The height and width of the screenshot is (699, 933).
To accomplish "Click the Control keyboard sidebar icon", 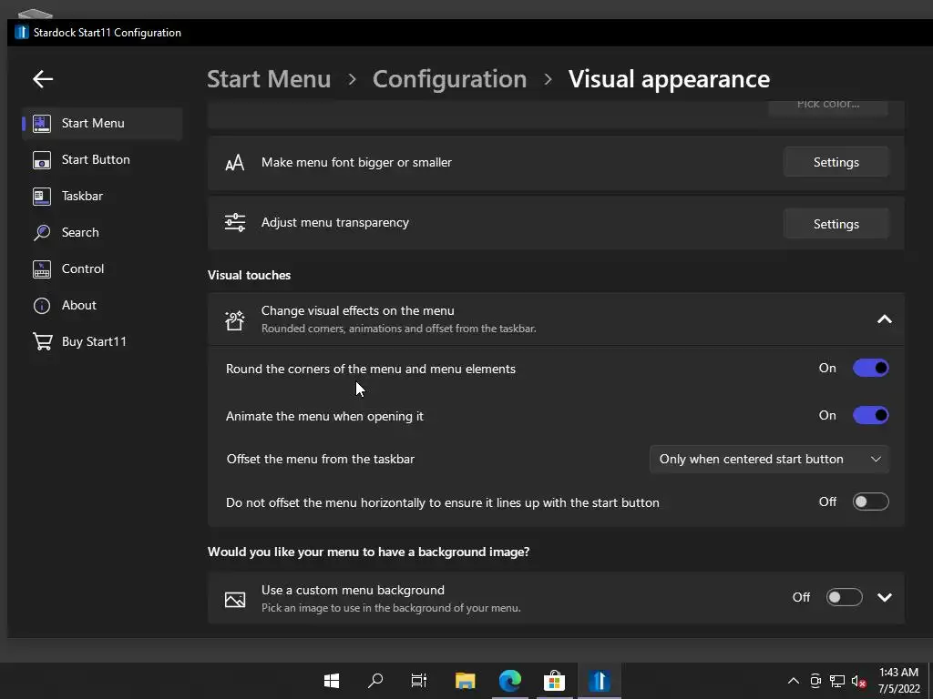I will point(42,268).
